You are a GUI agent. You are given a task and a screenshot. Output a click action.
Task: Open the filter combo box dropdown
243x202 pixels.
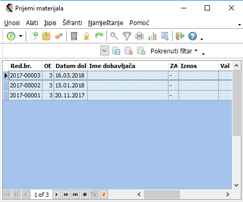click(104, 51)
